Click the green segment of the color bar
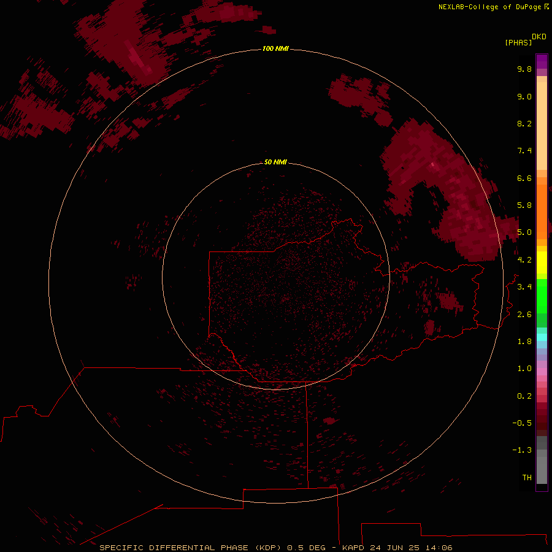The height and width of the screenshot is (552, 552). 542,296
